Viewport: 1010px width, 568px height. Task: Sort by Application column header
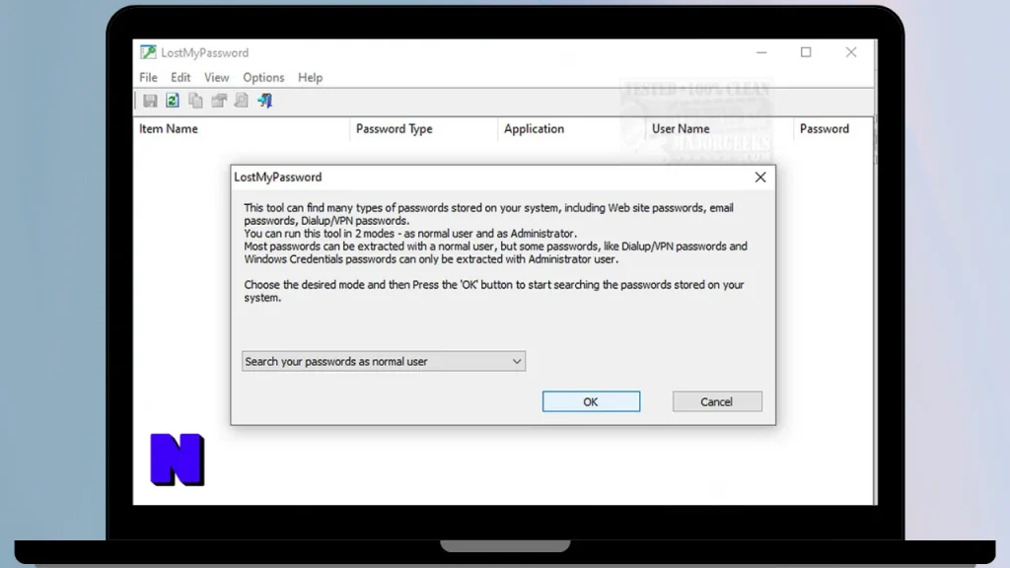pyautogui.click(x=571, y=129)
